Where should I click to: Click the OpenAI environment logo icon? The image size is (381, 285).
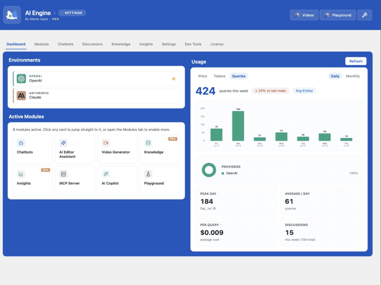21,79
